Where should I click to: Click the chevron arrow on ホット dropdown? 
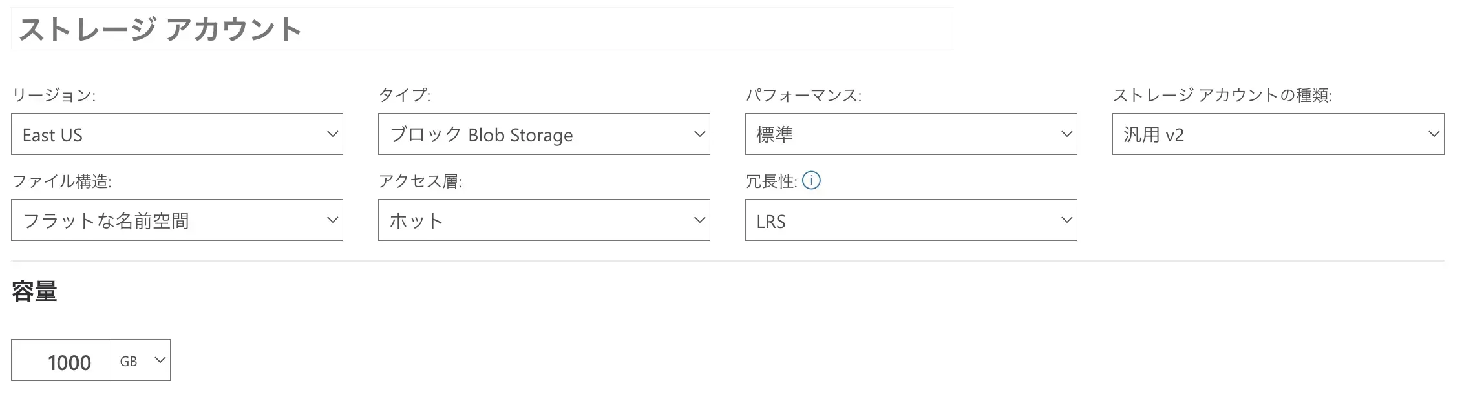point(699,220)
